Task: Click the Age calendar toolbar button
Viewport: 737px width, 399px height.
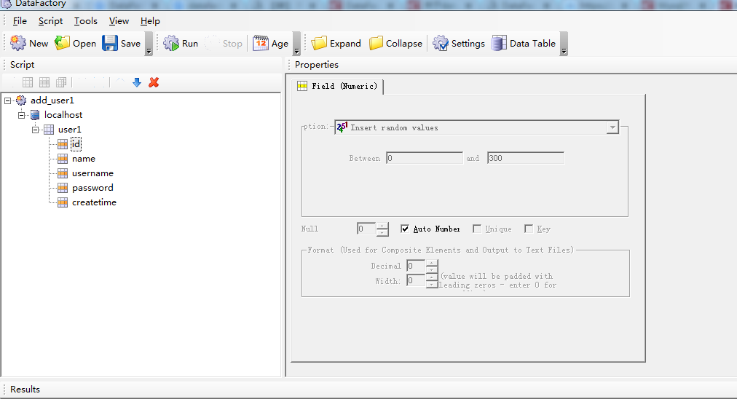Action: click(x=270, y=43)
